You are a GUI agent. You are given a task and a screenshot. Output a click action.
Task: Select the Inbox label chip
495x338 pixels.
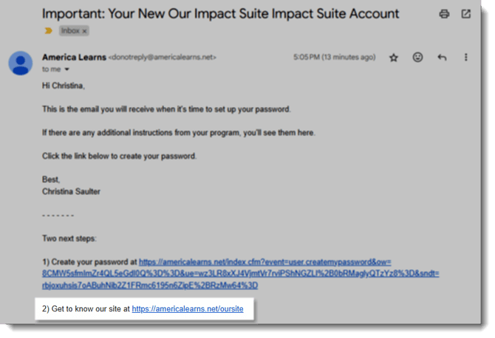coord(70,31)
